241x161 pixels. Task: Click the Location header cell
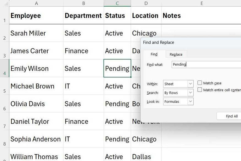point(146,15)
